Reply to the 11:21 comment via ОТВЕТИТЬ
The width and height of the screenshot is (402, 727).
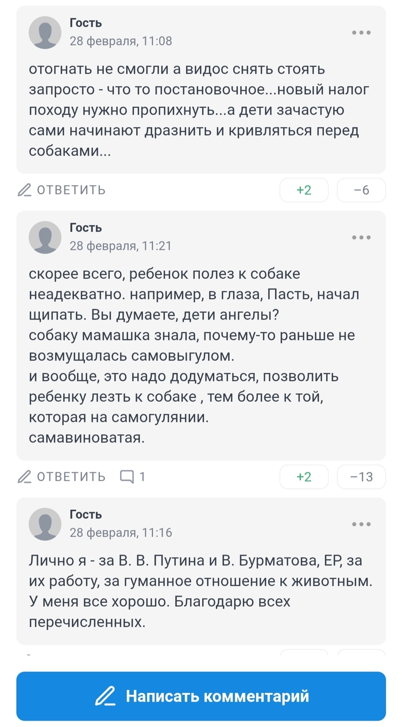pyautogui.click(x=62, y=476)
